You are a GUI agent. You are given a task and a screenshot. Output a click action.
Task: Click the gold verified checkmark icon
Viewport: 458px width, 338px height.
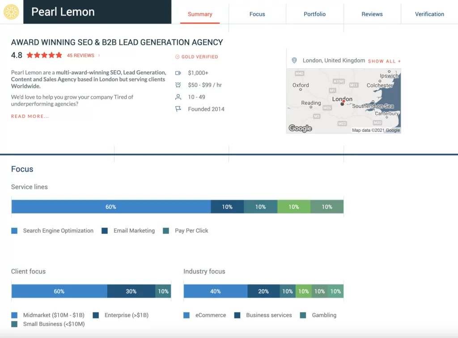pos(177,57)
